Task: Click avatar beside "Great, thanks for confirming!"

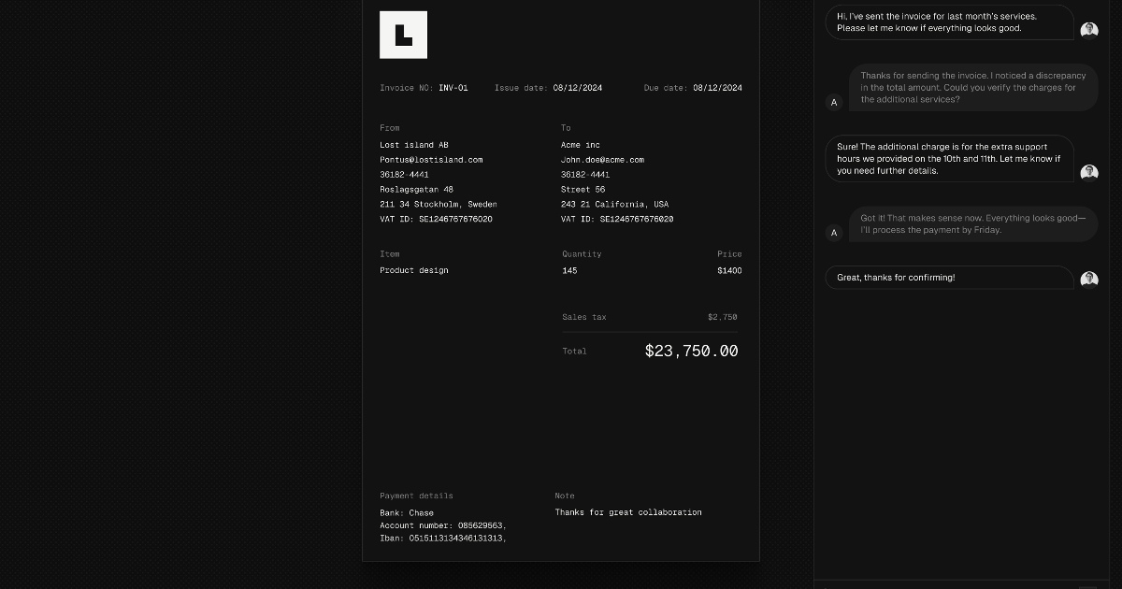Action: (x=1089, y=279)
